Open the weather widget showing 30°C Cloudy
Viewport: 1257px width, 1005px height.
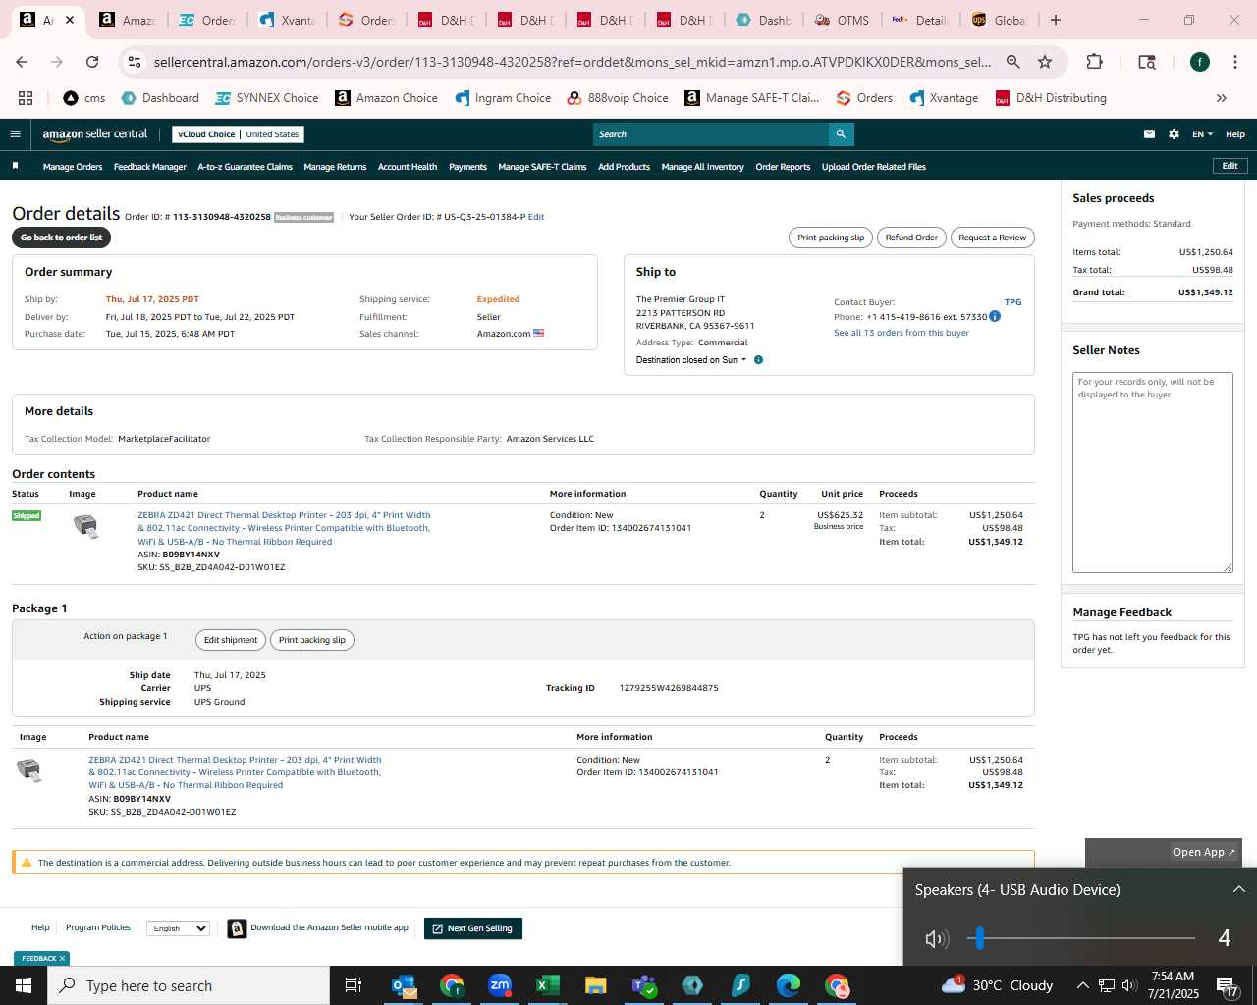pos(997,985)
